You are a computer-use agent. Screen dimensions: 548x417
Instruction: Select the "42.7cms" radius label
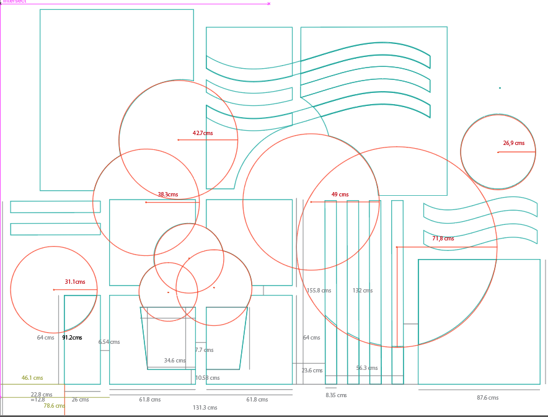203,133
